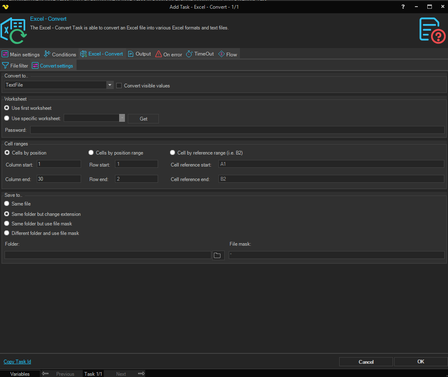Open the folder browse icon button
Viewport: 448px width, 377px height.
(218, 255)
